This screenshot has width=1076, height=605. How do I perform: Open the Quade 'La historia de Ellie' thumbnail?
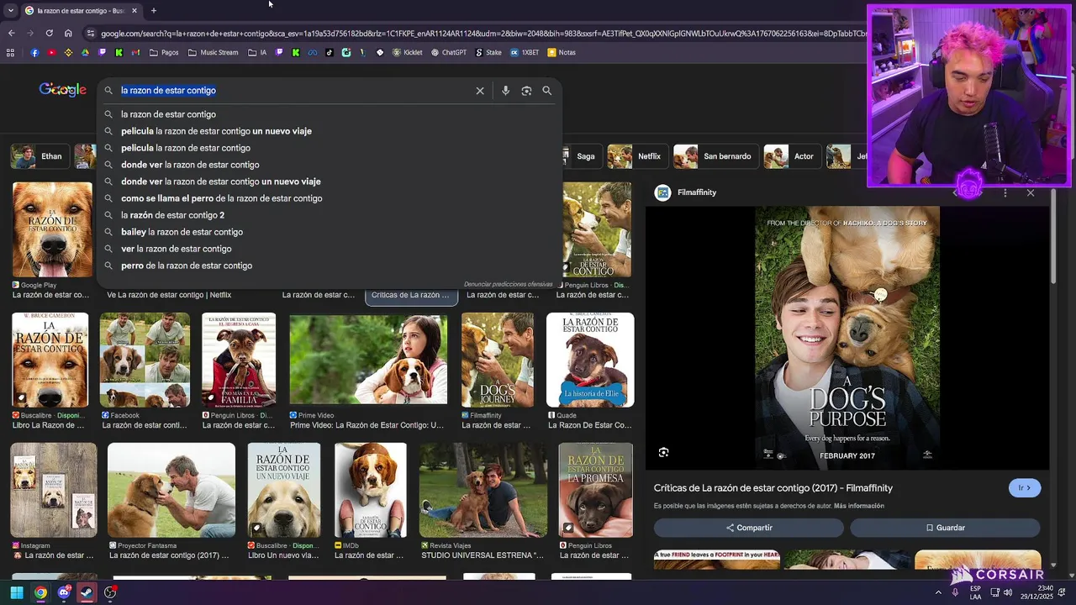click(590, 360)
